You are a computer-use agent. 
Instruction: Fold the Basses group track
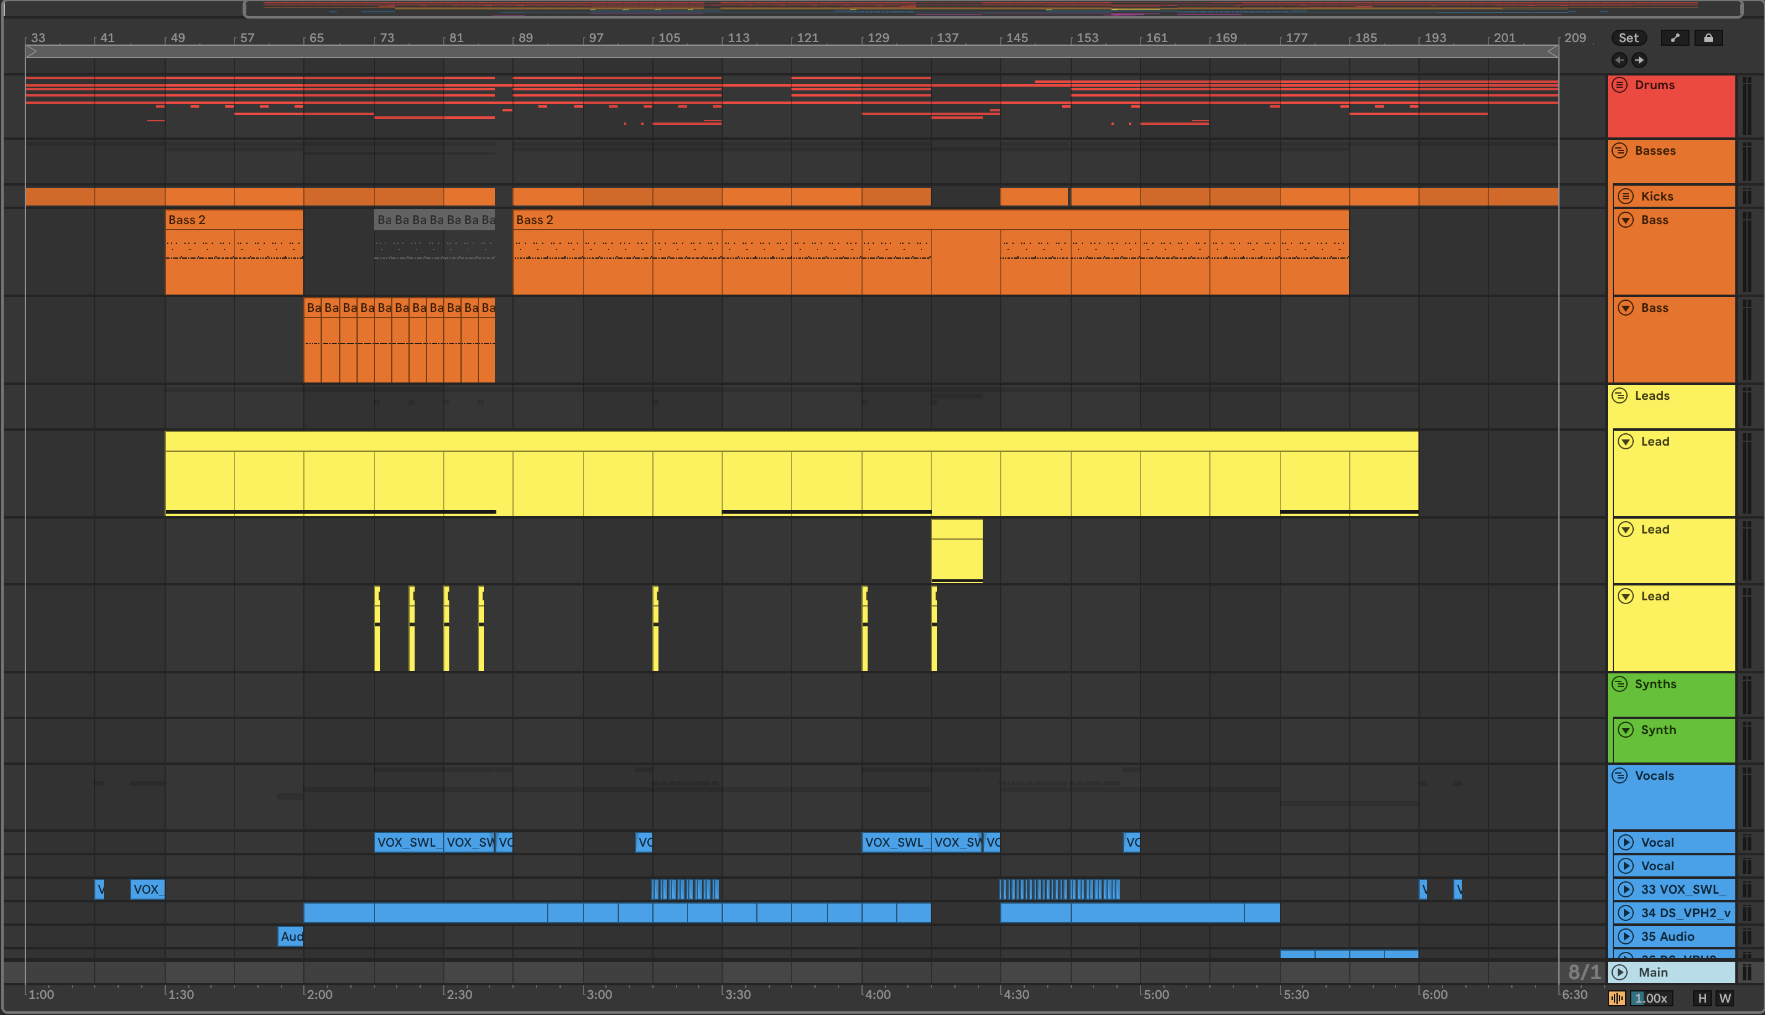pyautogui.click(x=1620, y=150)
